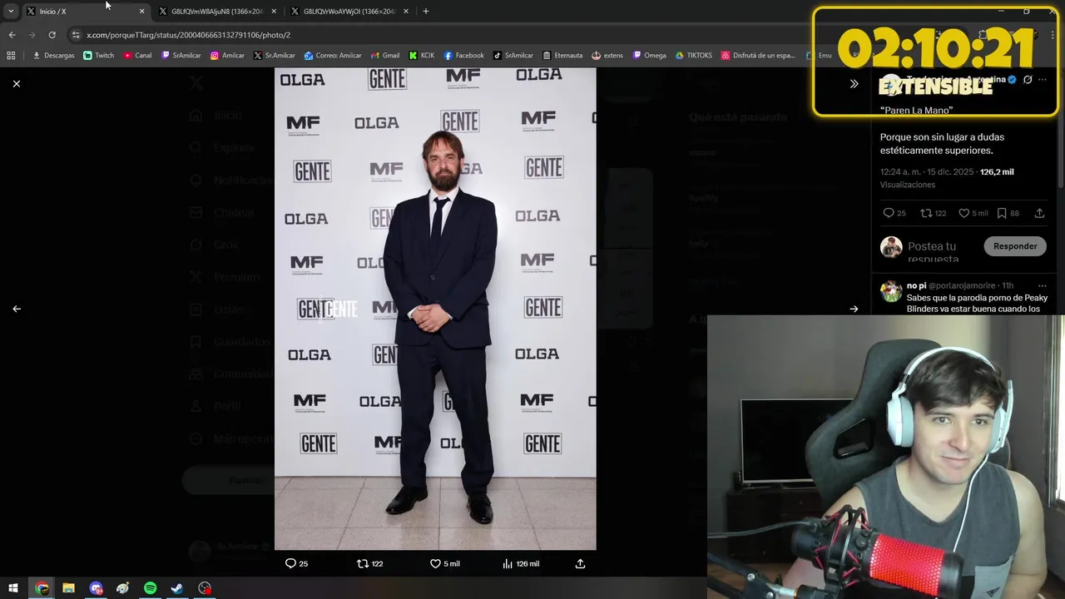Viewport: 1065px width, 599px height.
Task: Open Discord from the taskbar
Action: coord(96,588)
